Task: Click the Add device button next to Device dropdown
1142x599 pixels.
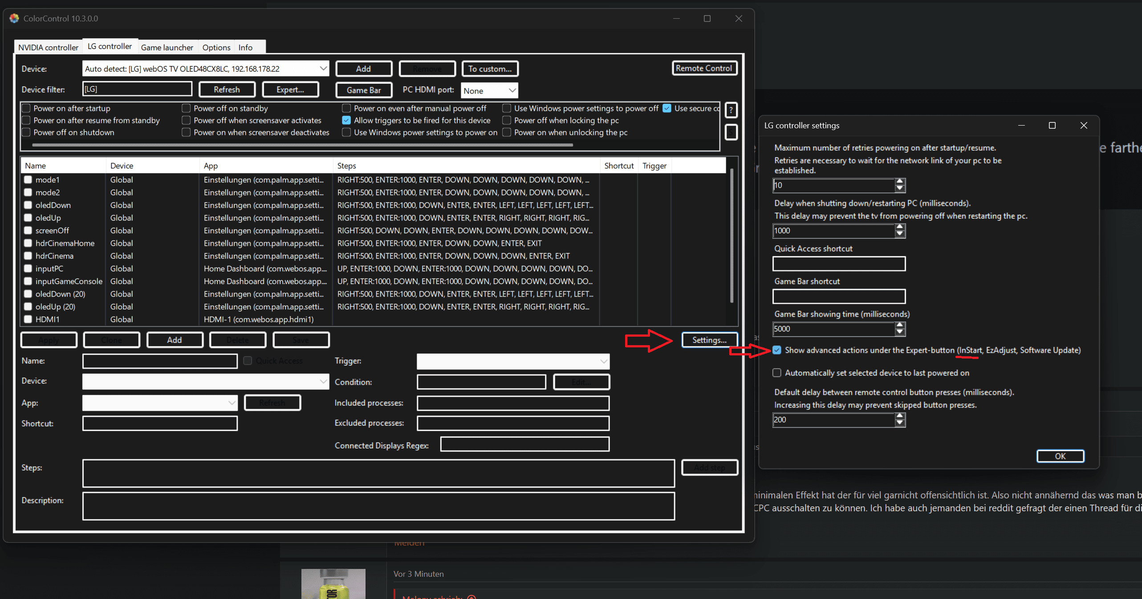Action: click(363, 69)
